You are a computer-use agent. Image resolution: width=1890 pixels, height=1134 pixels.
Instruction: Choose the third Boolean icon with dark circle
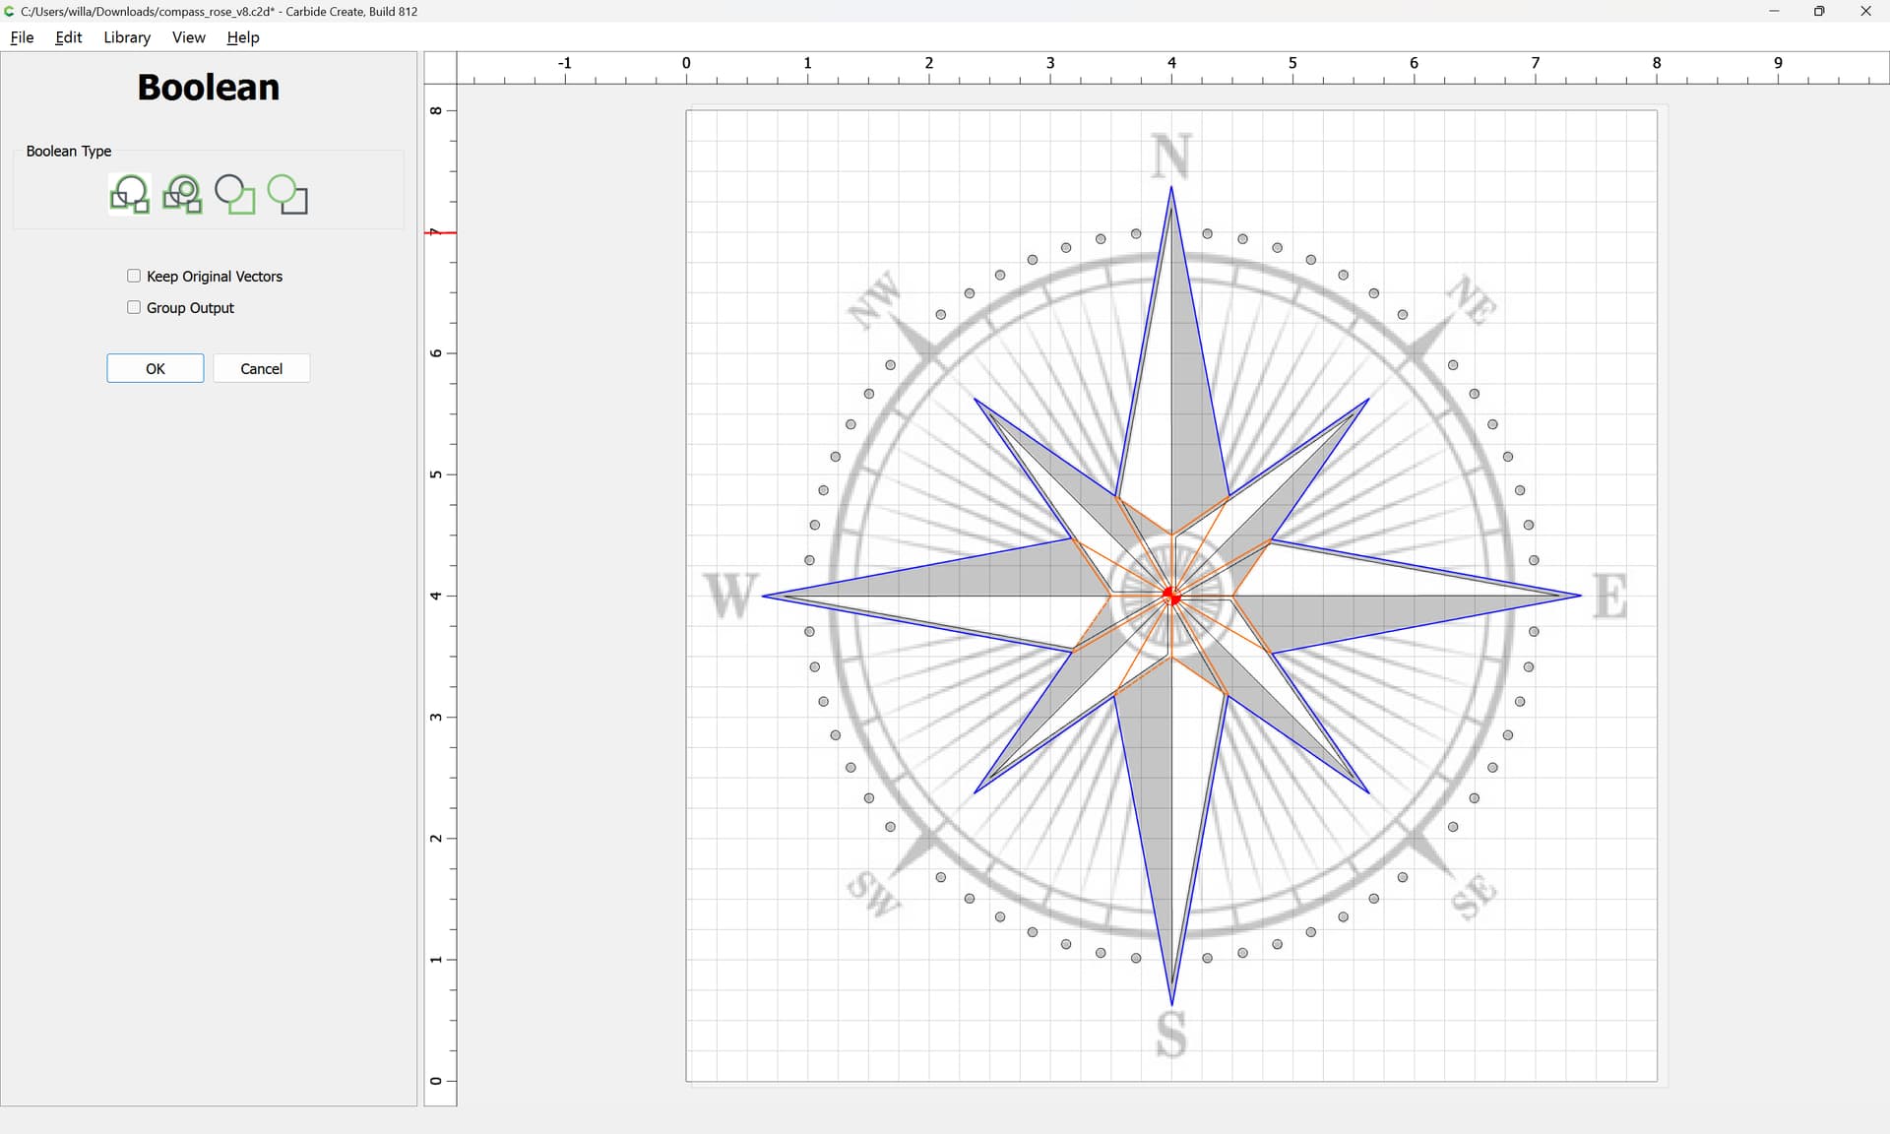point(234,194)
